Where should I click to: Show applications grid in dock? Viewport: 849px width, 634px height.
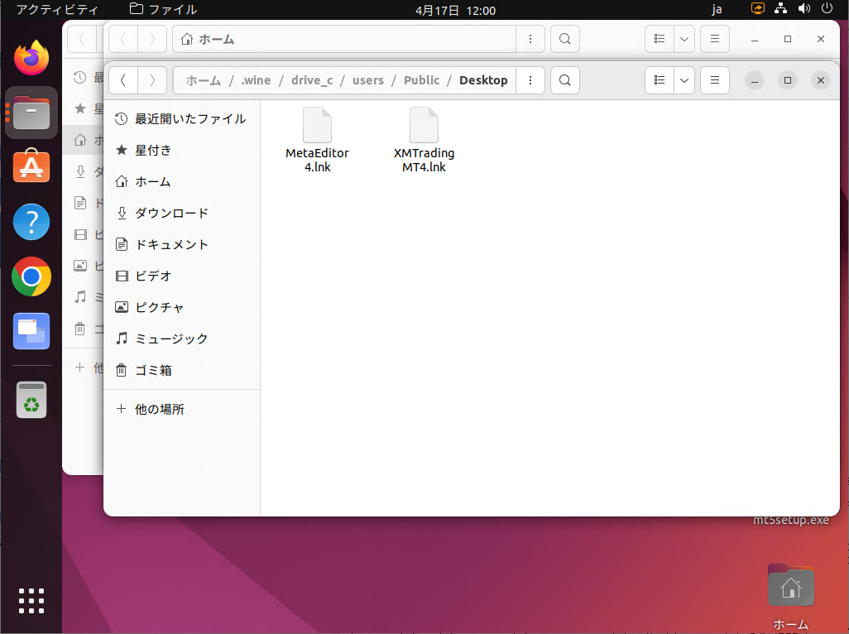(31, 601)
